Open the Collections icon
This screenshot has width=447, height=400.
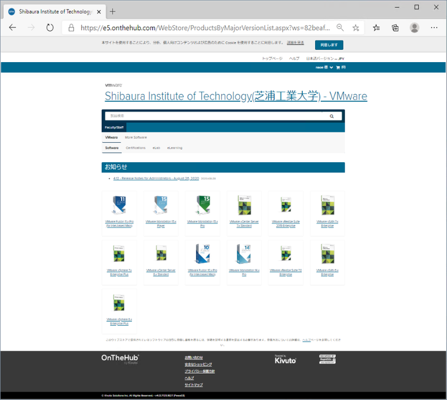tap(395, 28)
